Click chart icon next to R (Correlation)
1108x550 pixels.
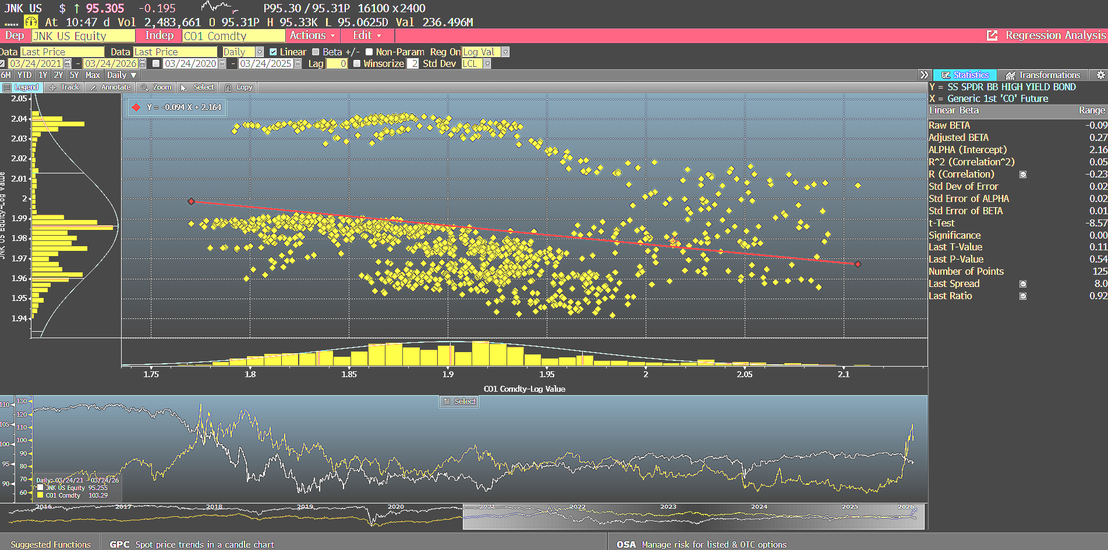click(x=1023, y=175)
